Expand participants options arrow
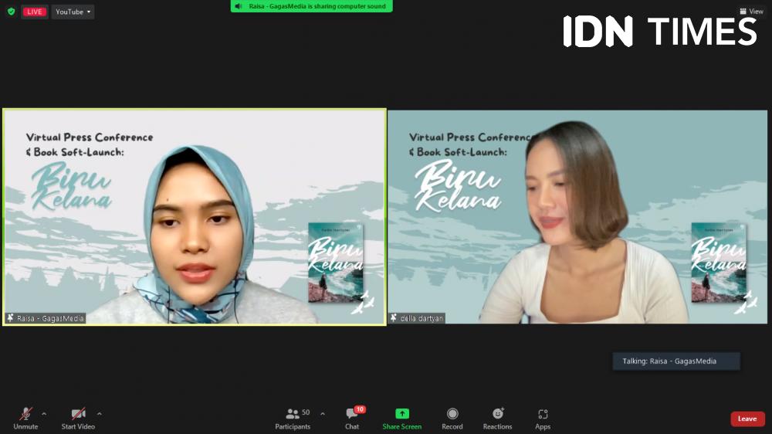 click(323, 414)
